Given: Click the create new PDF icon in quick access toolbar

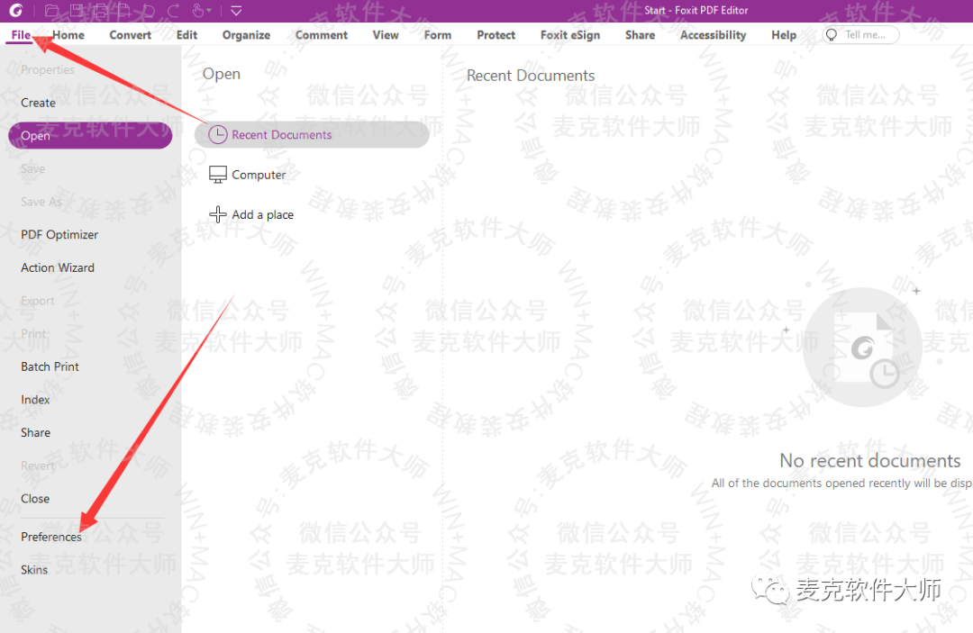Looking at the screenshot, I should pyautogui.click(x=124, y=10).
